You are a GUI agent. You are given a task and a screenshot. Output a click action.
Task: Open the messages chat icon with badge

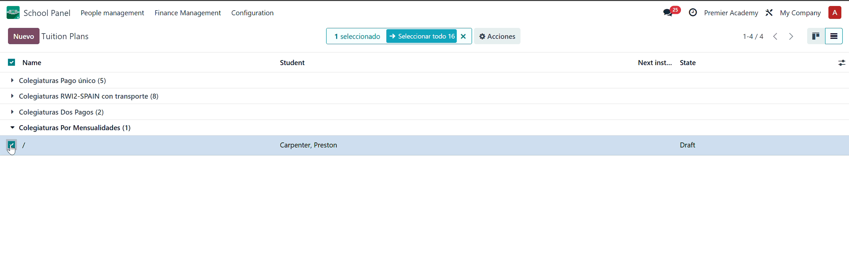(x=668, y=13)
